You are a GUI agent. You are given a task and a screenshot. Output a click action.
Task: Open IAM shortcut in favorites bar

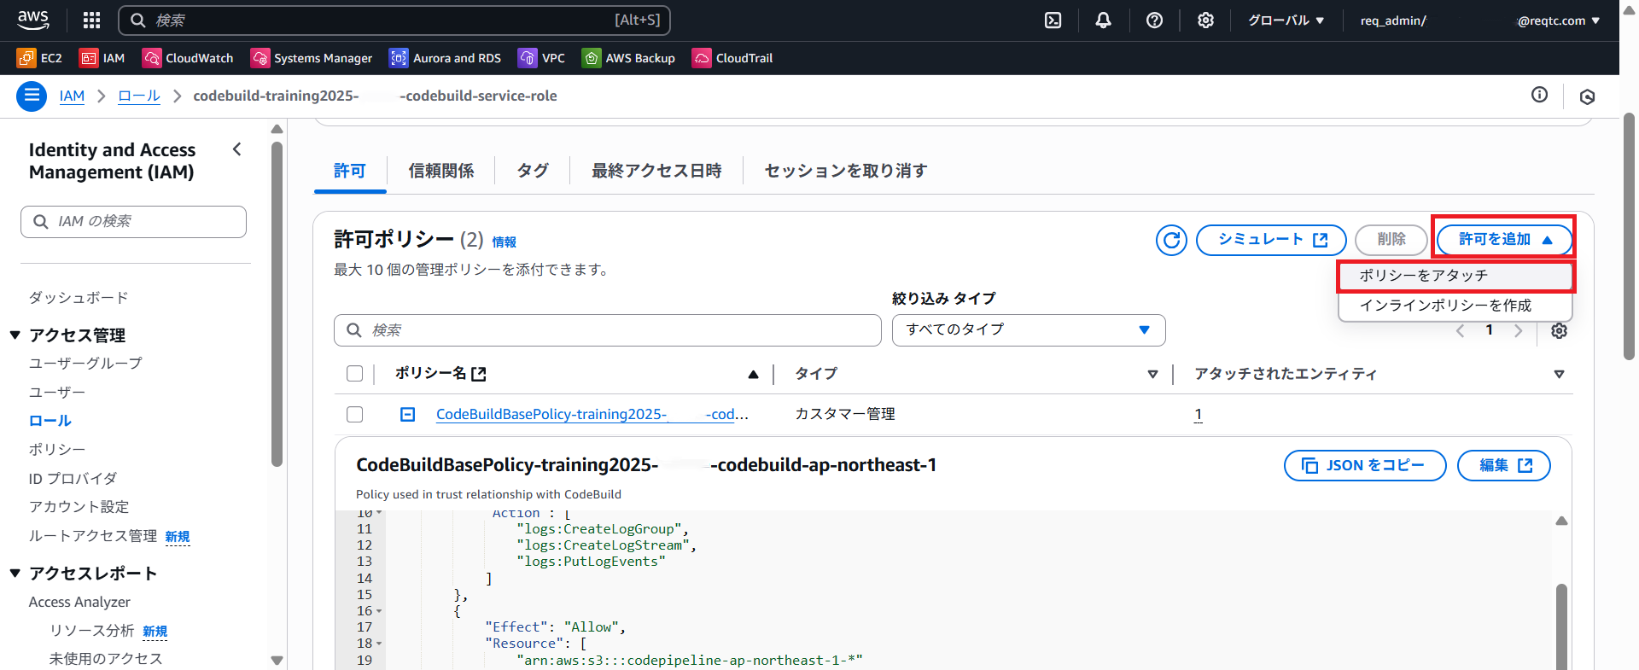click(x=102, y=58)
